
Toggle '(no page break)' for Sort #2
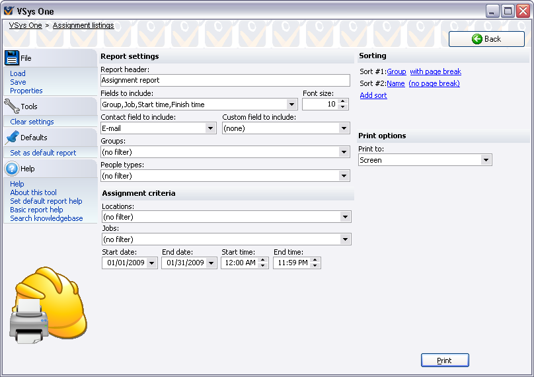(434, 83)
